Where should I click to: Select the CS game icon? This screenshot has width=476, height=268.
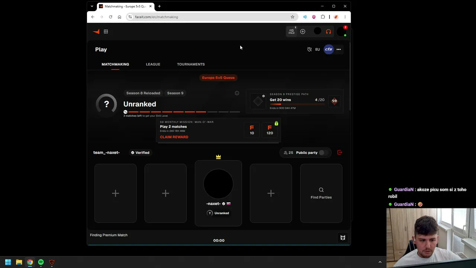(x=328, y=50)
